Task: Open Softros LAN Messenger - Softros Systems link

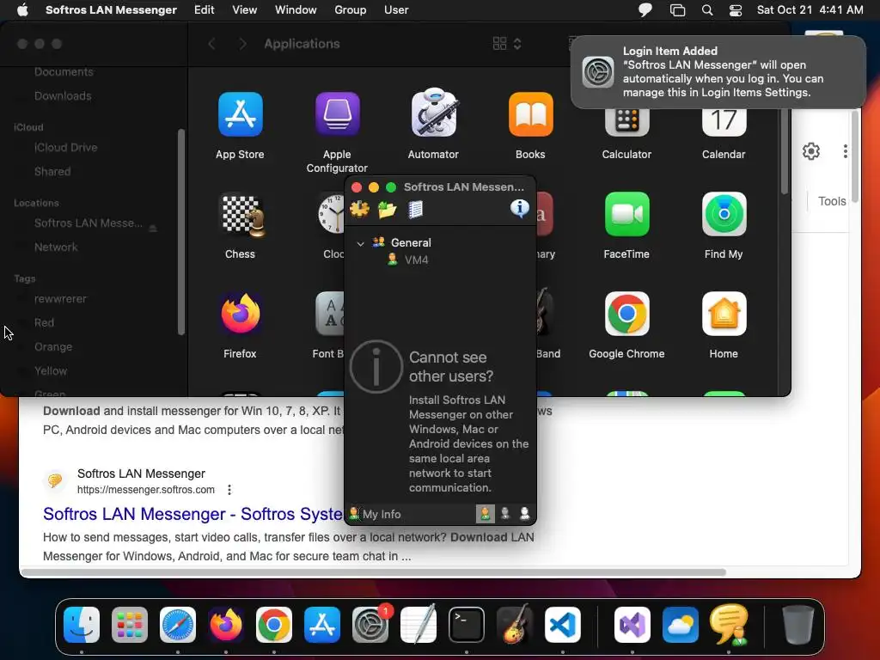Action: click(x=193, y=514)
